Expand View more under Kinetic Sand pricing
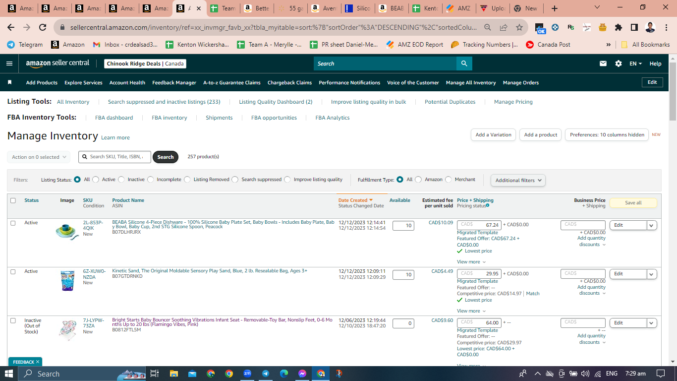 click(x=471, y=311)
